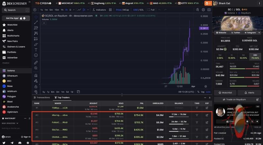Open the forecasting and measurement tools
The image size is (263, 145).
[x=36, y=39]
